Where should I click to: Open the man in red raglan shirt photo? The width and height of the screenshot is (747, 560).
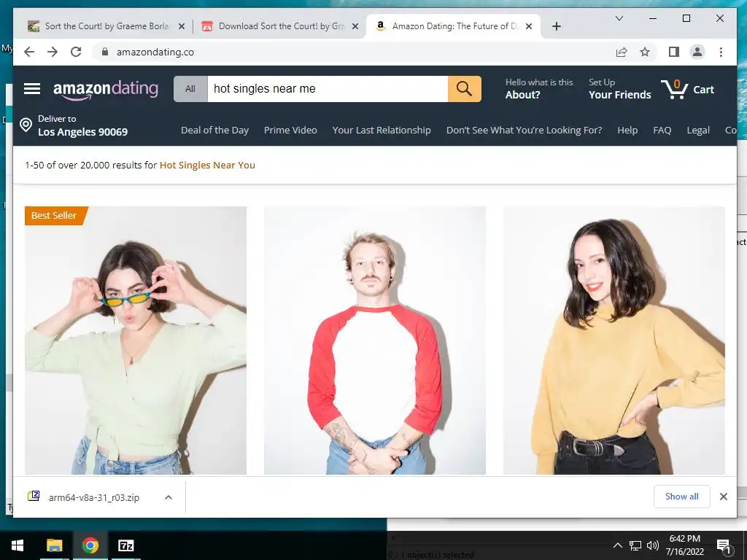tap(375, 340)
